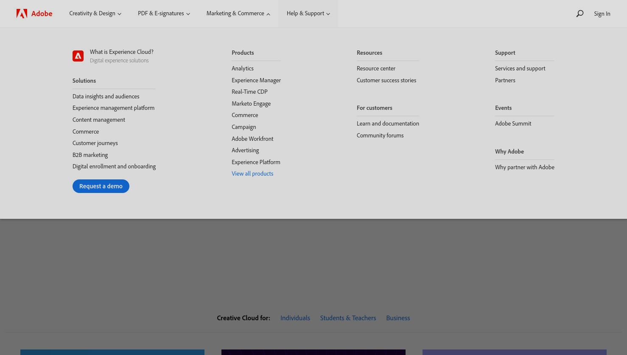
Task: Open Services and support
Action: click(520, 68)
